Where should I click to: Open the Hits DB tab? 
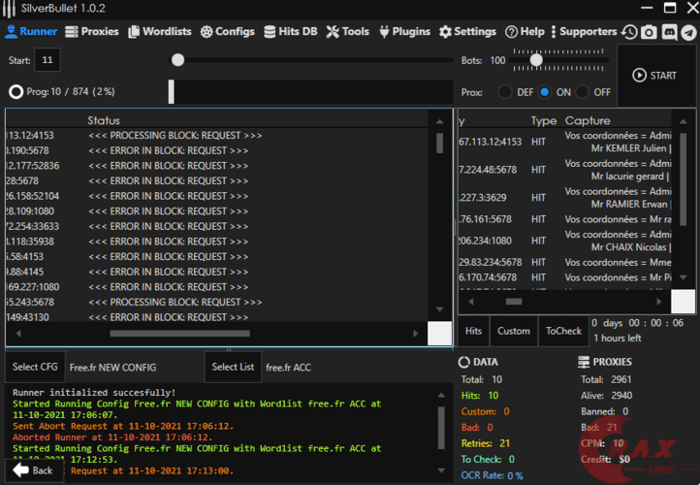[x=290, y=31]
